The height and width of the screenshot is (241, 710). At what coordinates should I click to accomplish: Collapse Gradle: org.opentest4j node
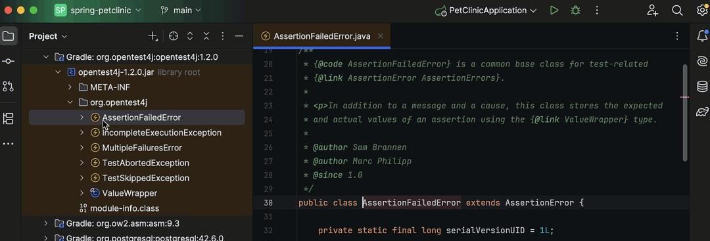[46, 57]
